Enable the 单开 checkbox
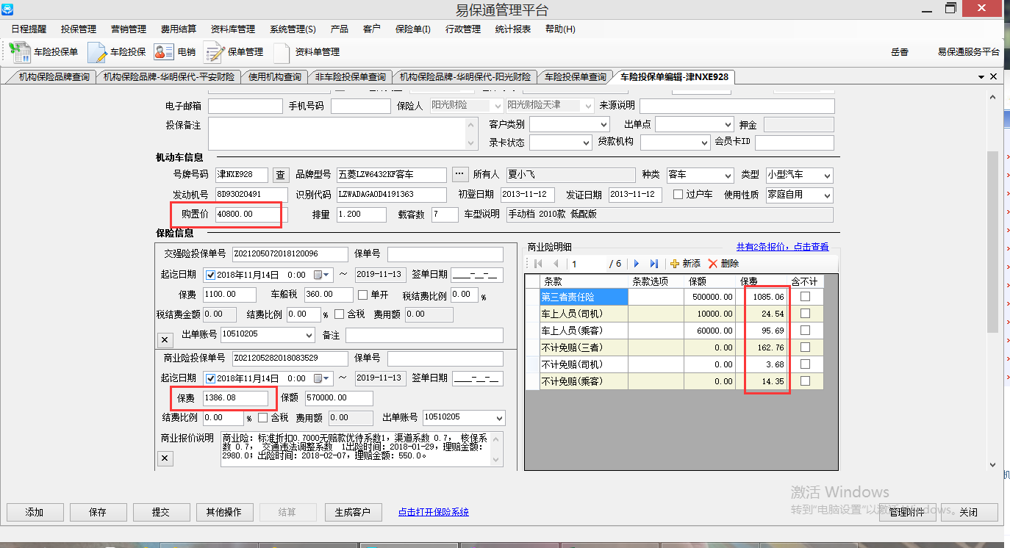Image resolution: width=1010 pixels, height=548 pixels. click(363, 295)
